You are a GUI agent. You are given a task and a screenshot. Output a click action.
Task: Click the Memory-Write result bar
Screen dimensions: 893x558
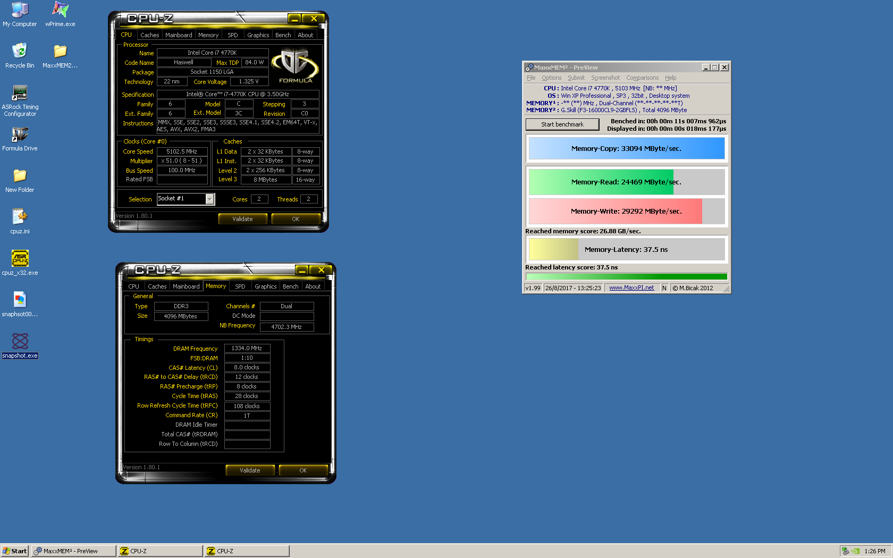[x=627, y=211]
